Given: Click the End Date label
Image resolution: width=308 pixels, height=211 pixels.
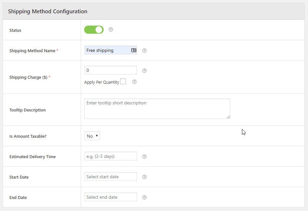Looking at the screenshot, I should [18, 198].
